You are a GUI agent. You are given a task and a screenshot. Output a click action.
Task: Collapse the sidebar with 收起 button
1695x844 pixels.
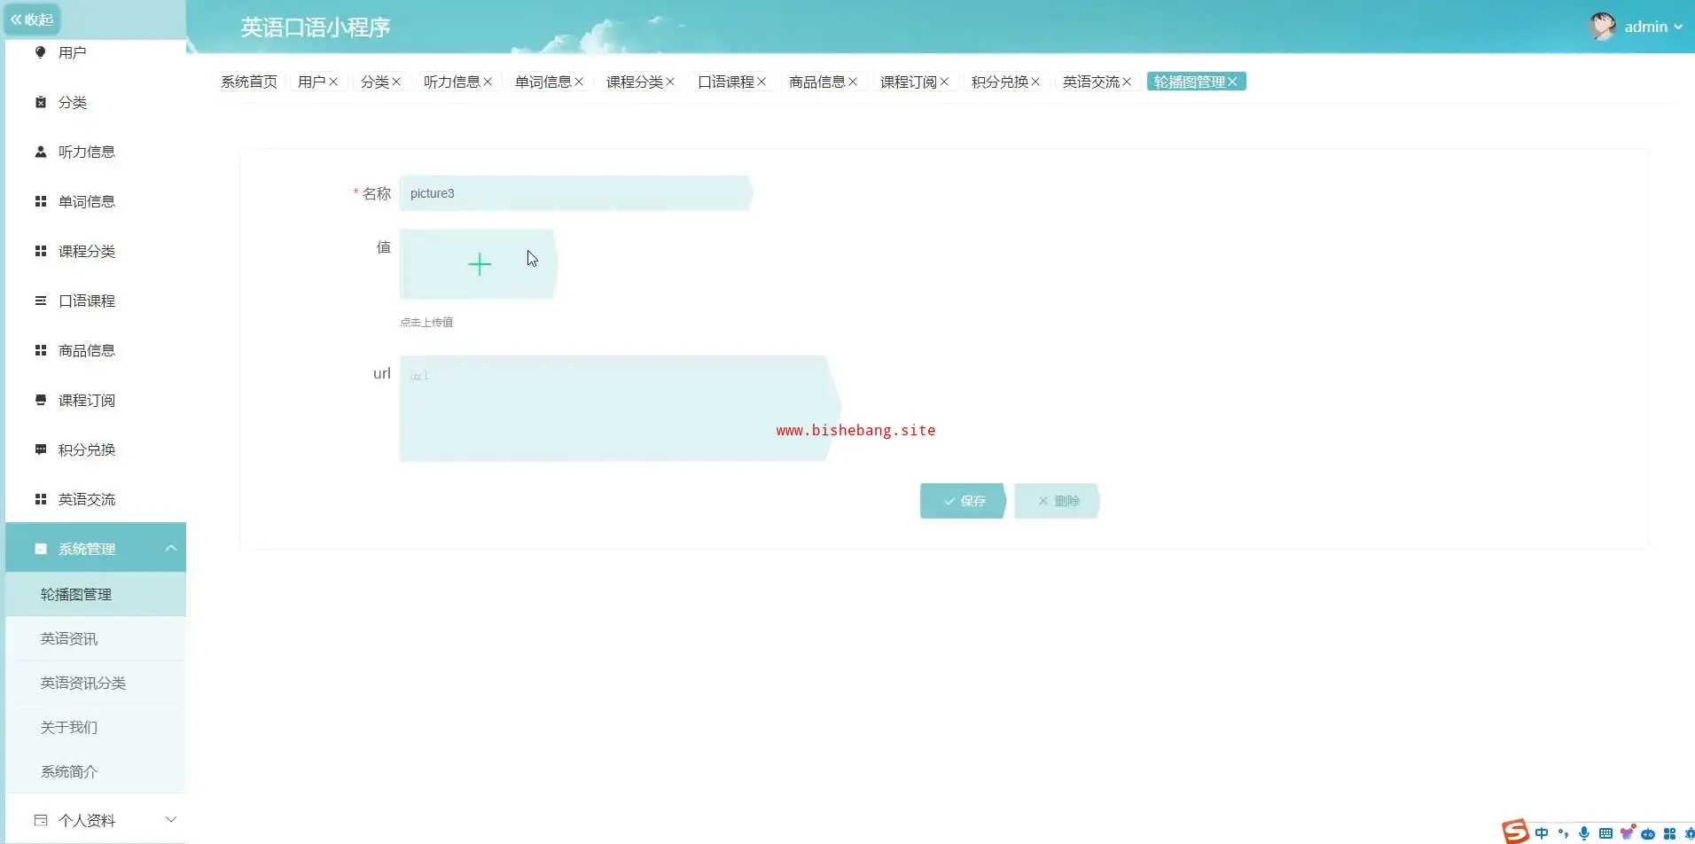coord(32,20)
